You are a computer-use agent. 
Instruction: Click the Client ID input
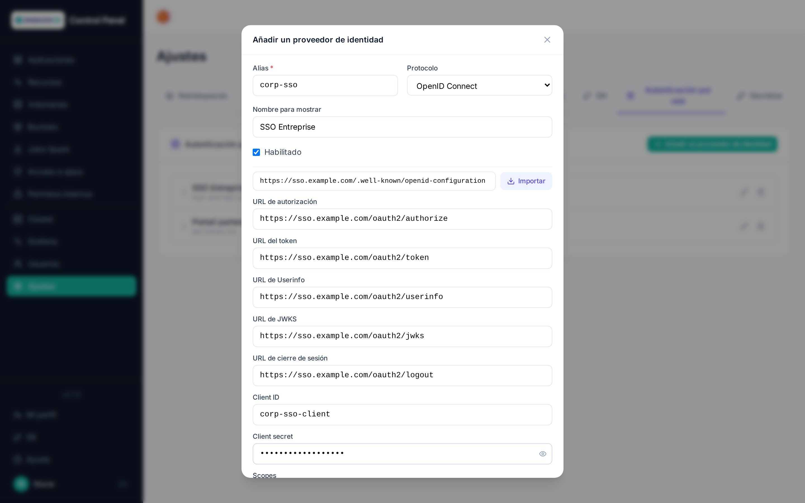coord(402,414)
